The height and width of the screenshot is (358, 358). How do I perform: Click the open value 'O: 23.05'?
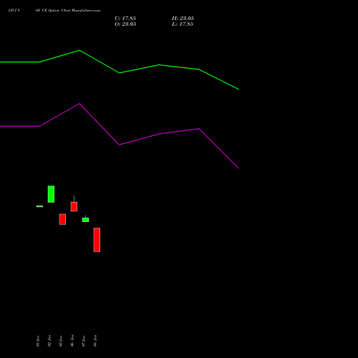125,24
